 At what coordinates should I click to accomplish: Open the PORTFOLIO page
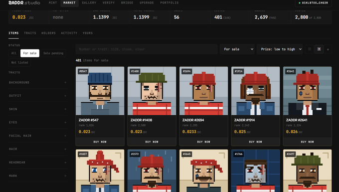[169, 3]
